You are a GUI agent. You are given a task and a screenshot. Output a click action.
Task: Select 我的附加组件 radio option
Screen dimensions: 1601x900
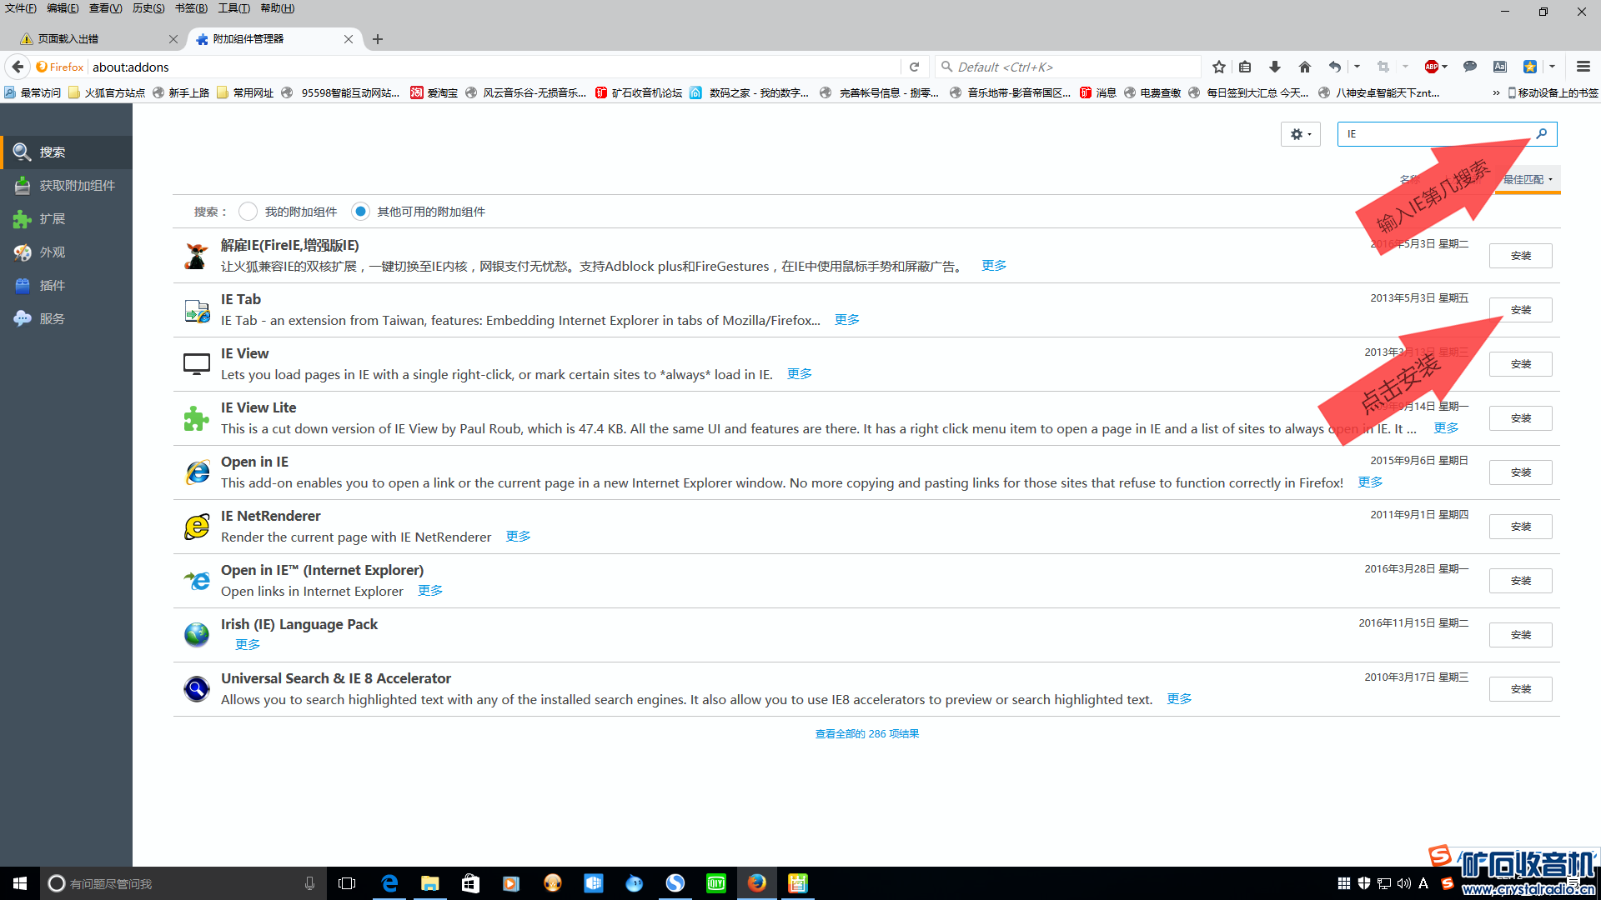click(x=248, y=212)
